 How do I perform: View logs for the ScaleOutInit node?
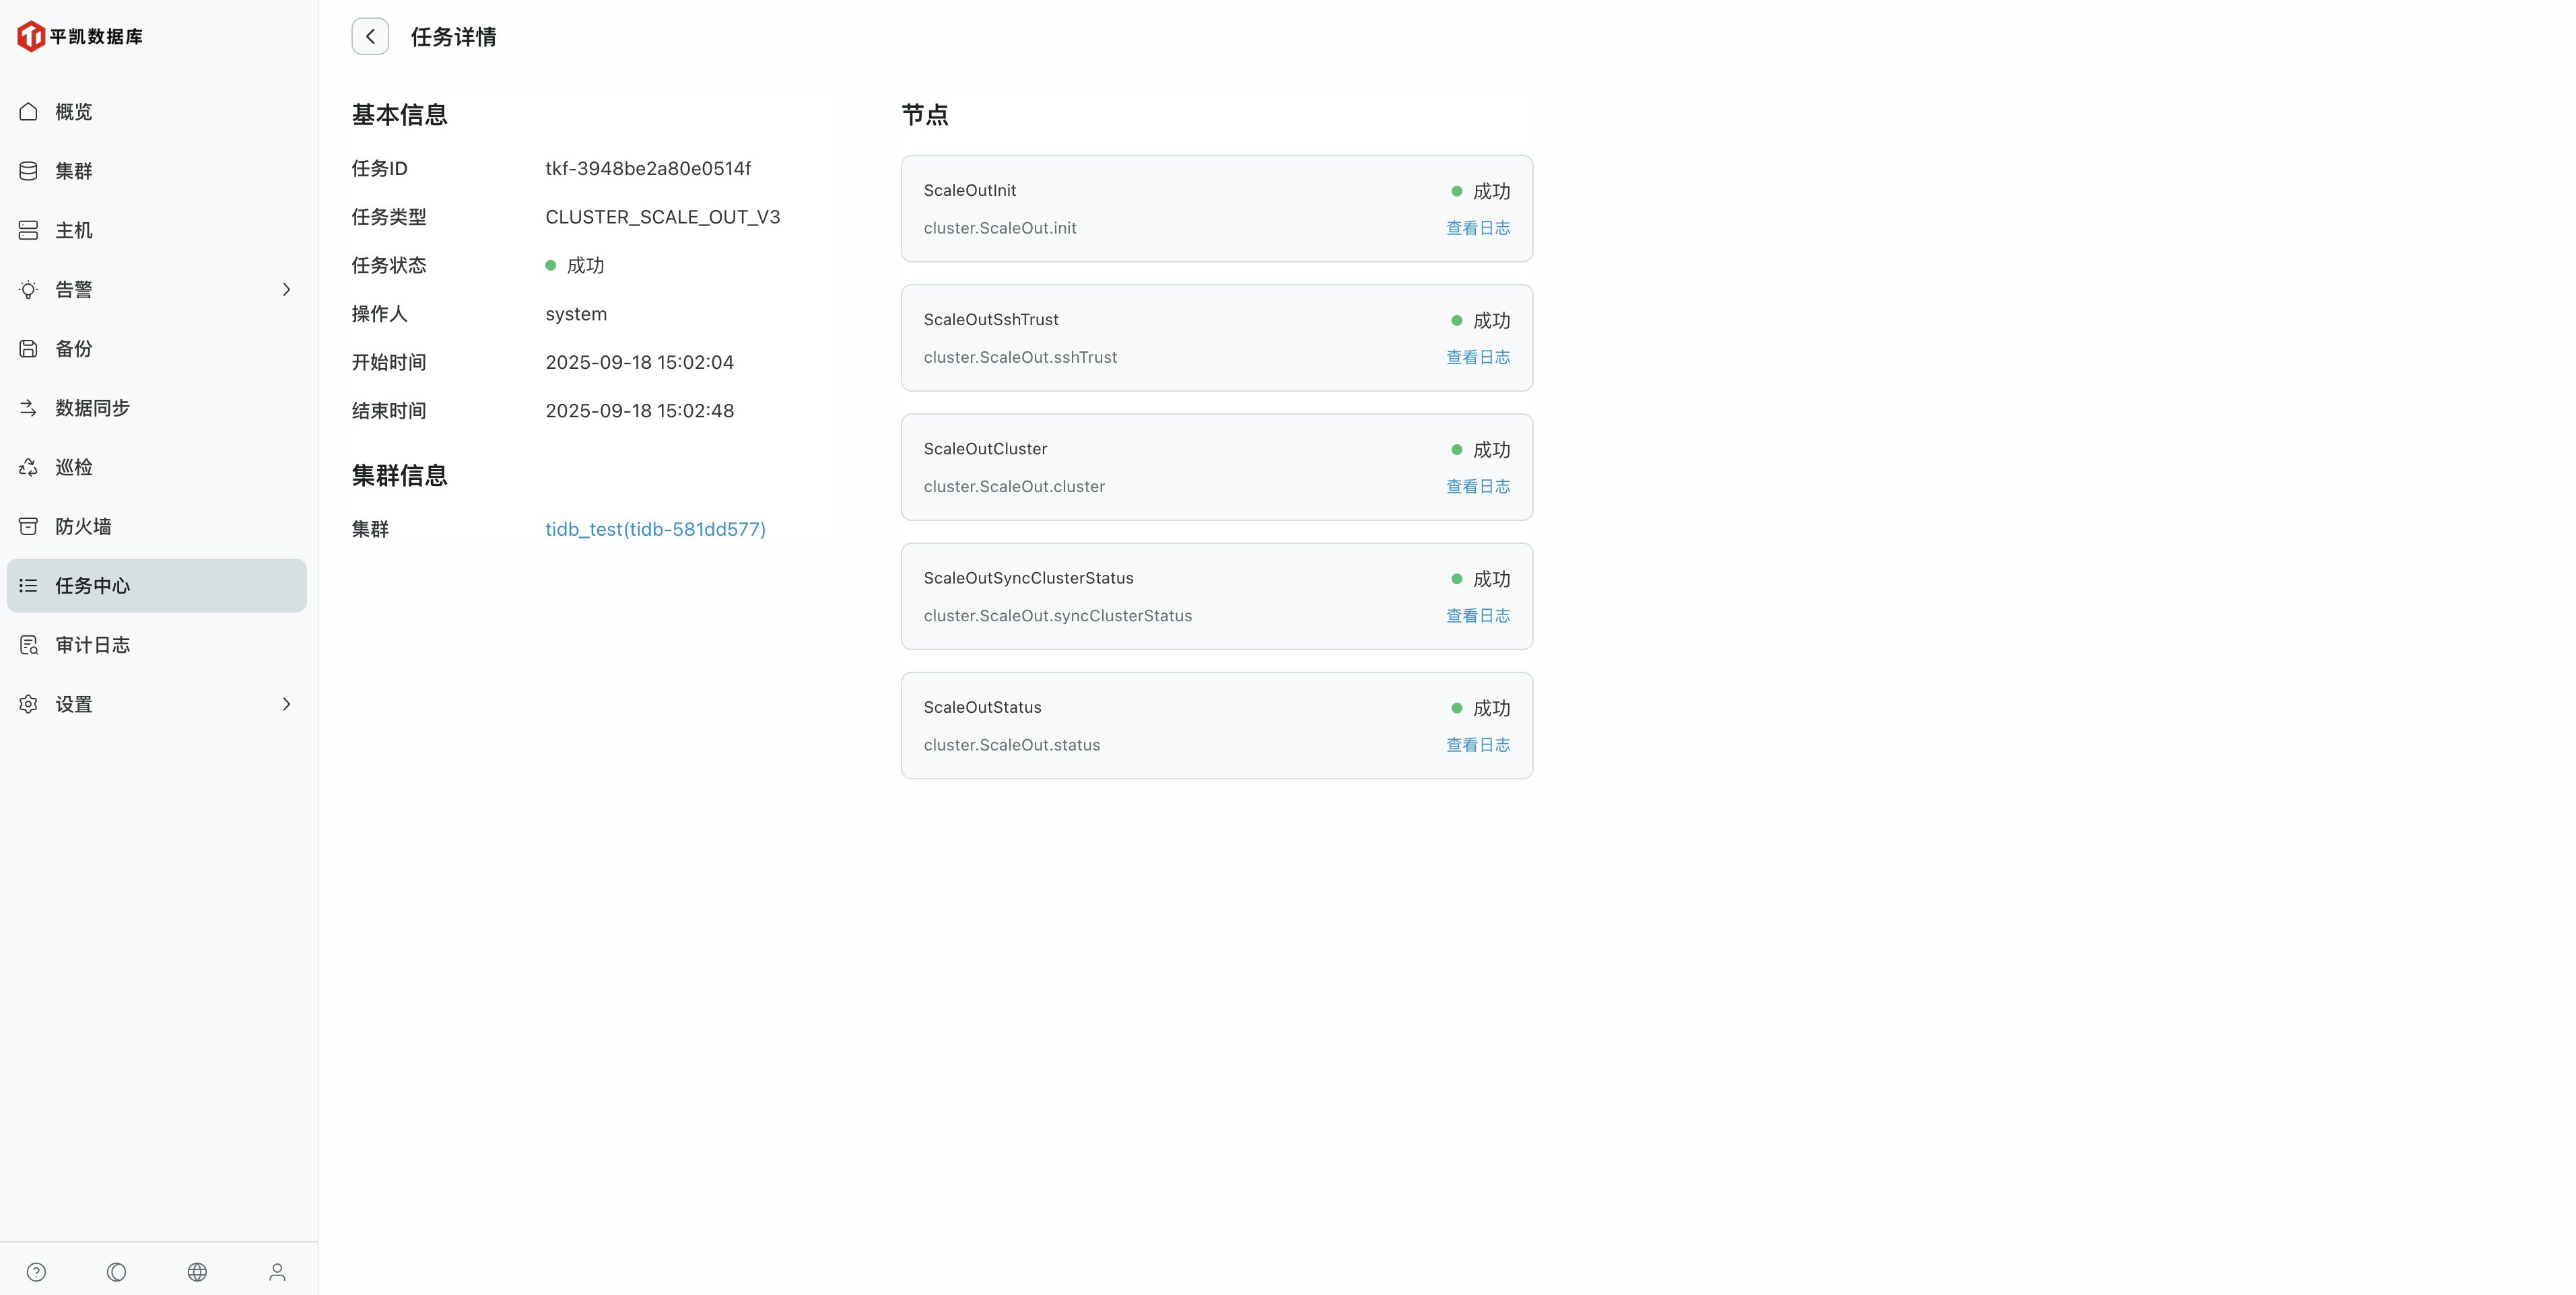point(1477,228)
